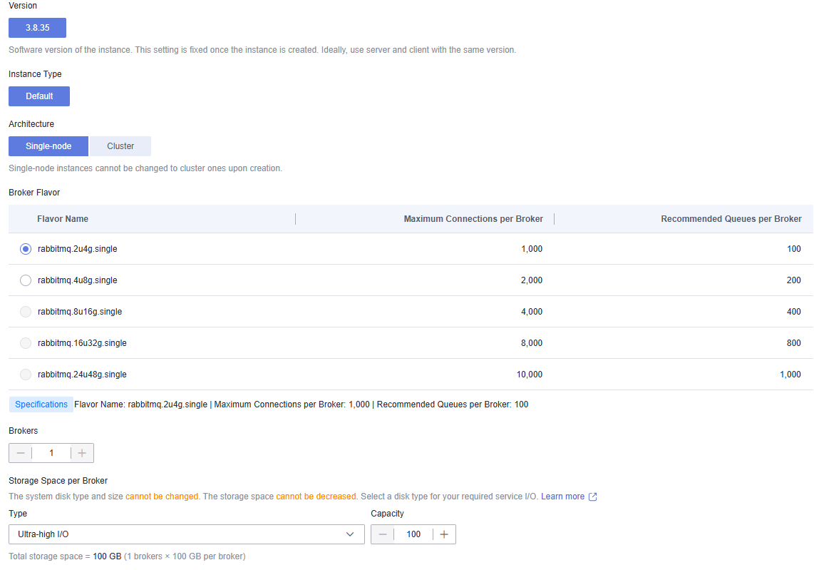
Task: Decrease storage Capacity with minus
Action: click(383, 534)
